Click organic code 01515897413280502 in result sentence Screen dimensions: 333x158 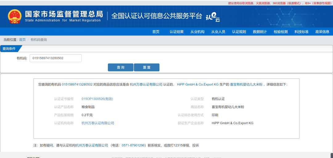77,84
